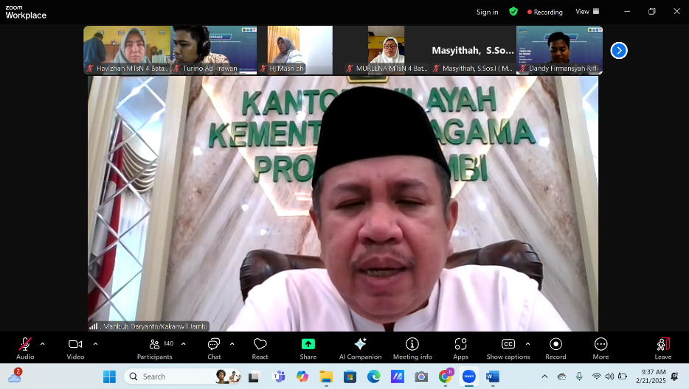The width and height of the screenshot is (689, 389).
Task: Show next gallery participants with the blue arrow
Action: pyautogui.click(x=619, y=51)
